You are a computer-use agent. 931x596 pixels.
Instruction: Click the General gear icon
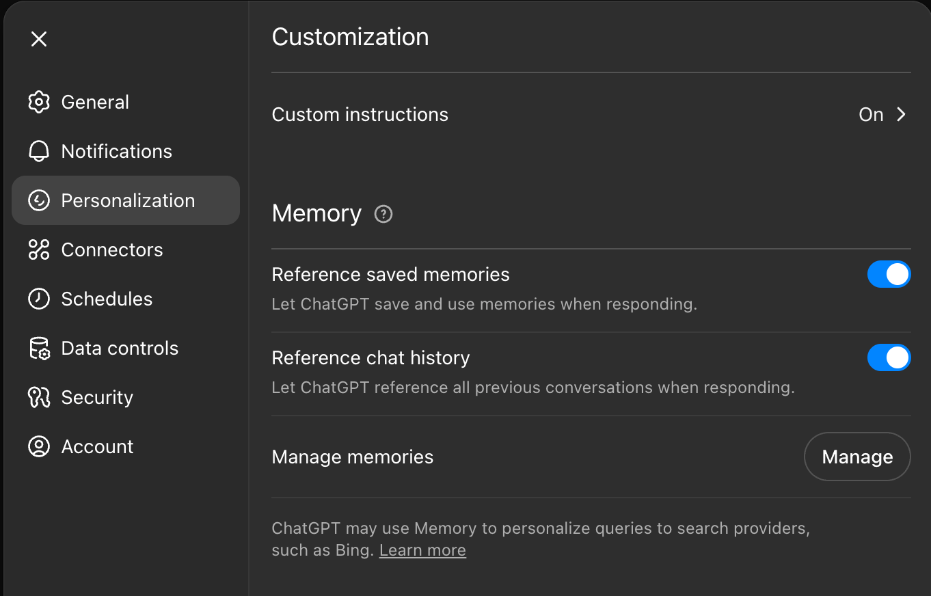[x=39, y=102]
